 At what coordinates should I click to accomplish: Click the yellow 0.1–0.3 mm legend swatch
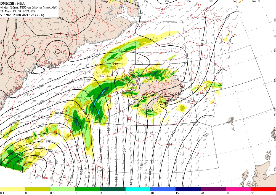click(12, 189)
